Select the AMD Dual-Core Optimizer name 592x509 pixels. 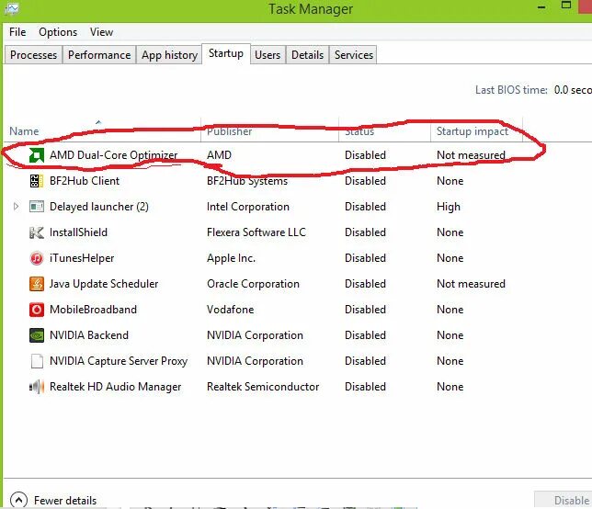click(x=114, y=155)
